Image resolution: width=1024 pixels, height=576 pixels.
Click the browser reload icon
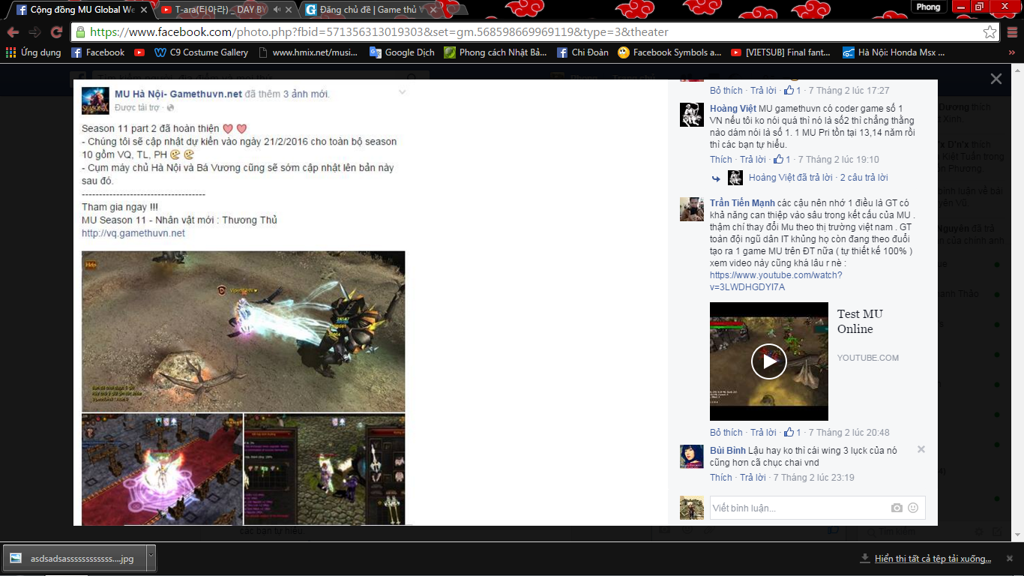[x=56, y=32]
